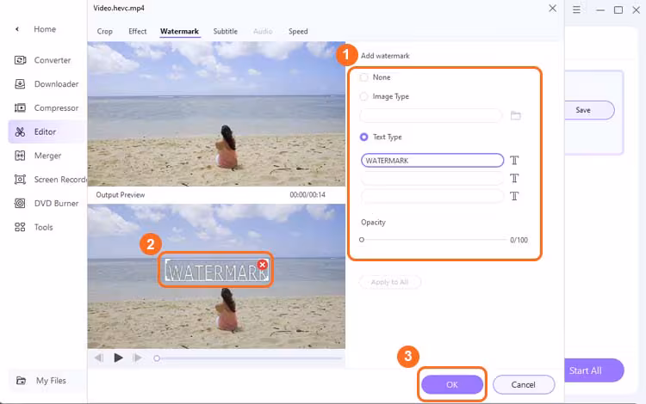
Task: Remove watermark with red X in preview
Action: click(x=262, y=265)
